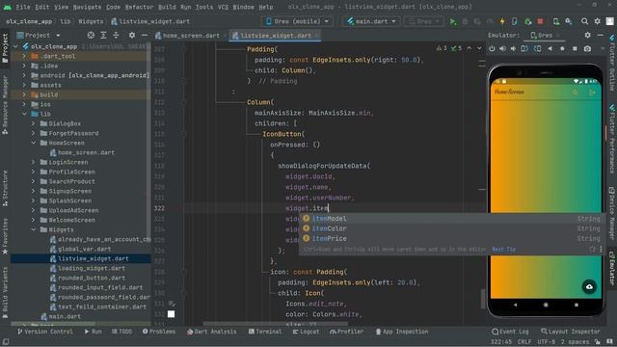
Task: Open the Refactor menu
Action: [x=139, y=7]
